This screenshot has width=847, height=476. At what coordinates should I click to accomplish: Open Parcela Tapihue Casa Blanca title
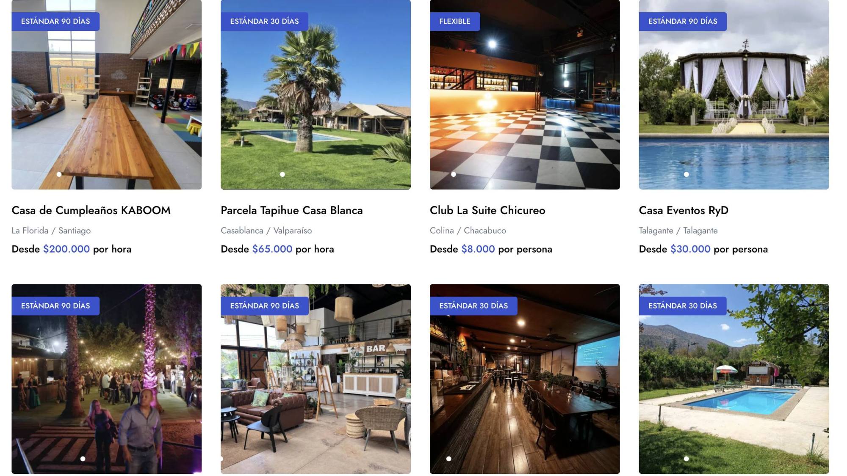click(292, 210)
